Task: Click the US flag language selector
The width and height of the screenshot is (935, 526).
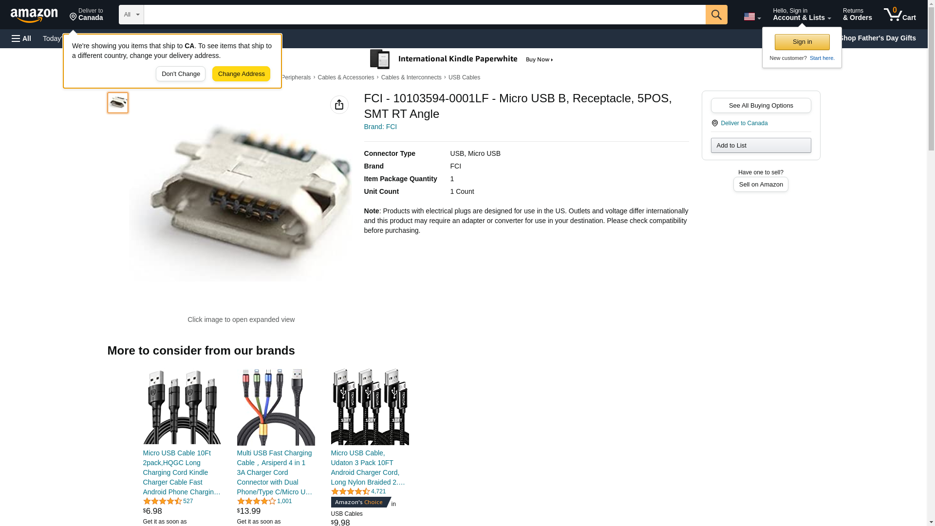Action: point(752,17)
